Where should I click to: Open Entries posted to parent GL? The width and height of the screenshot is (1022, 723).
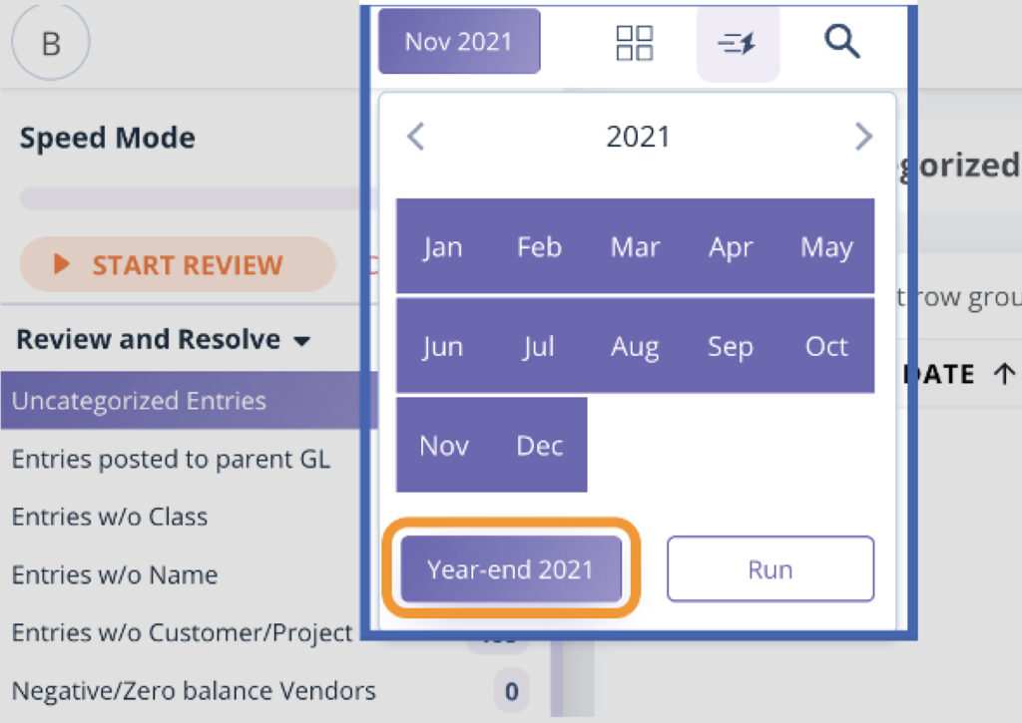[x=171, y=459]
